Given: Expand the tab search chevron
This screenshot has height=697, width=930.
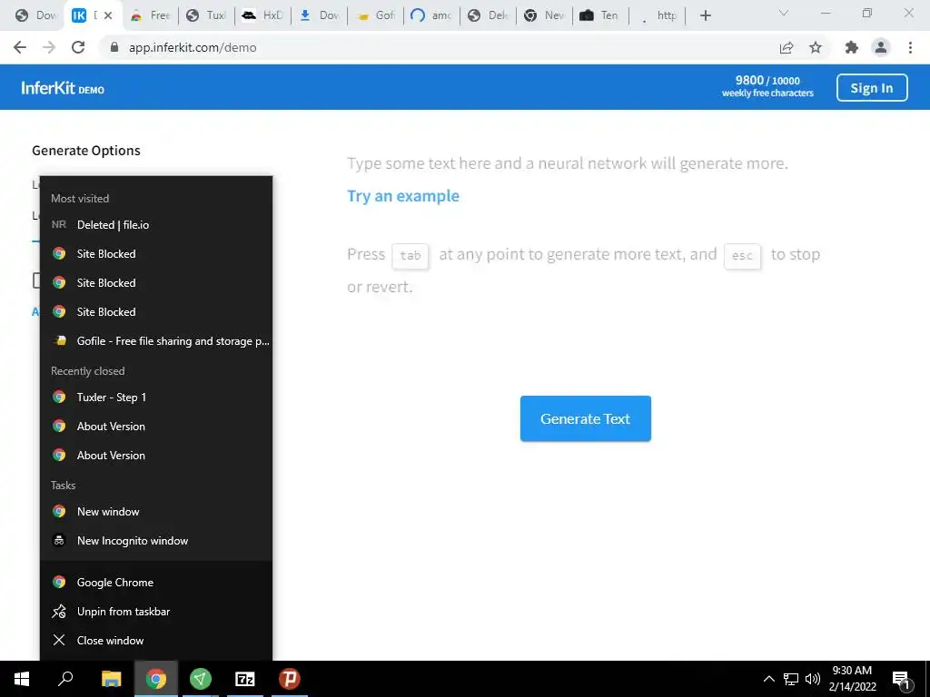Looking at the screenshot, I should [784, 14].
